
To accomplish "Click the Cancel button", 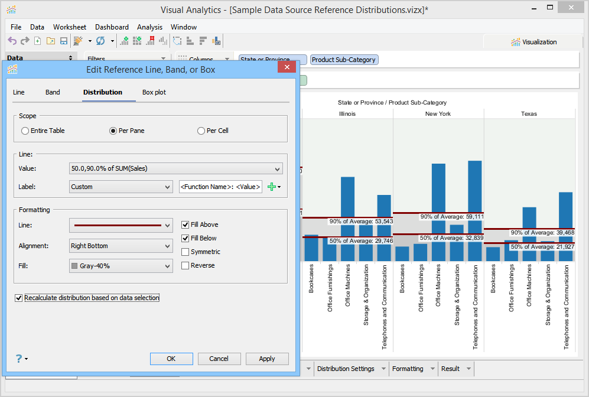I will click(219, 359).
